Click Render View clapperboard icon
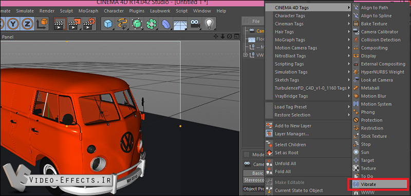Screen dimensions: 411x196 pos(60,24)
